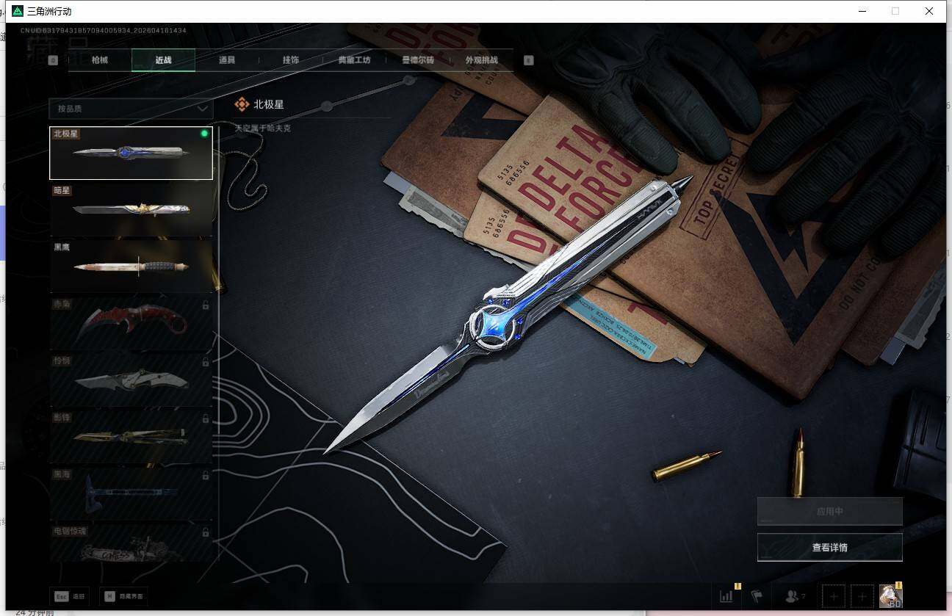Viewport: 952px width, 616px height.
Task: Click the previous-tab key icon left of 枪械
Action: point(53,60)
